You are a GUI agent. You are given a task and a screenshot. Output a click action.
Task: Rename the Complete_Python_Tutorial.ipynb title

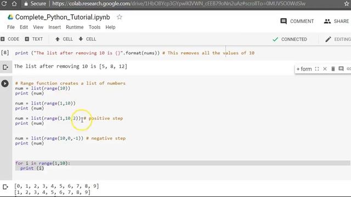click(63, 17)
